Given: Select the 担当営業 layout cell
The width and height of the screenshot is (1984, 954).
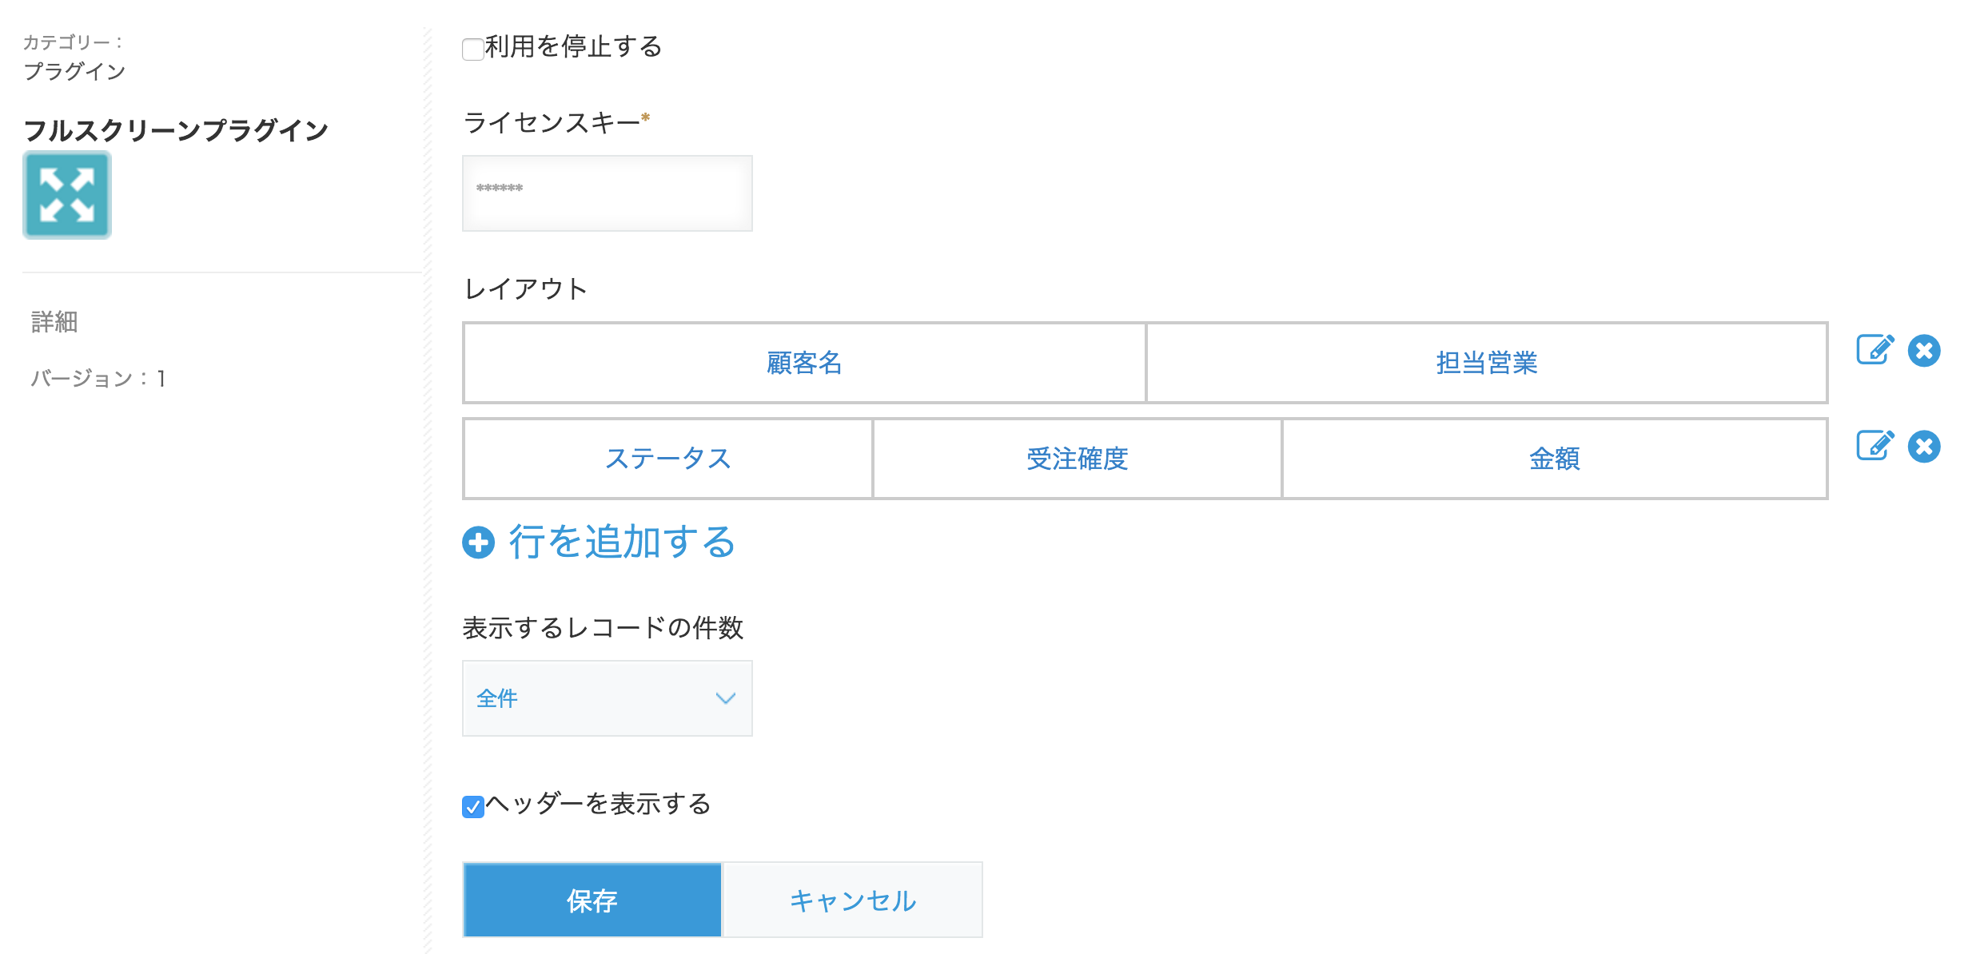Looking at the screenshot, I should (x=1486, y=363).
